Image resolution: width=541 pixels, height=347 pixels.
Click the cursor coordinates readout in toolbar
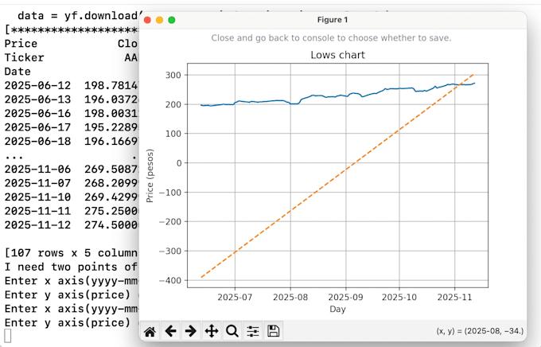tap(480, 331)
